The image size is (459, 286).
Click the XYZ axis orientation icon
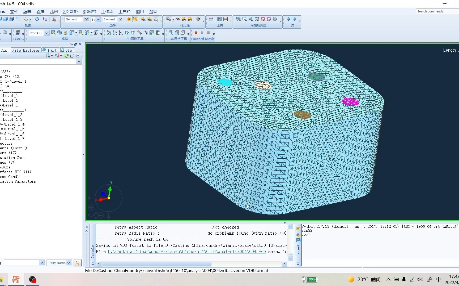[26, 19]
